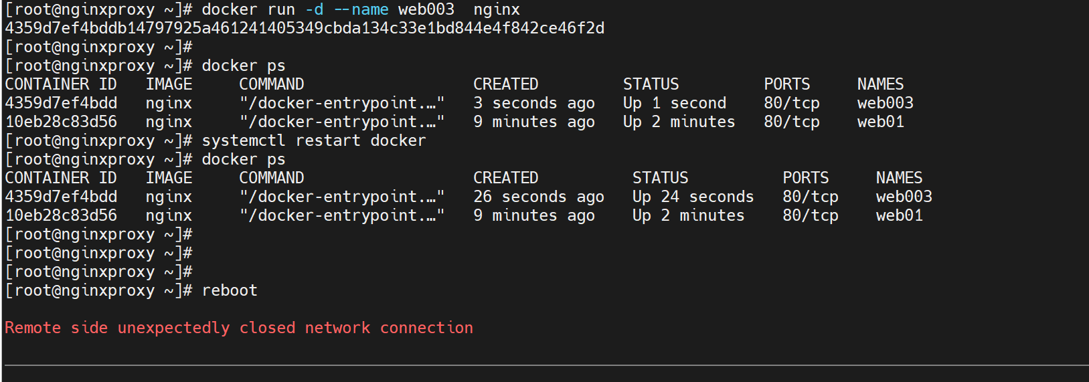Click the first table's "CONTAINER ID" header
The image size is (1089, 382).
point(61,84)
